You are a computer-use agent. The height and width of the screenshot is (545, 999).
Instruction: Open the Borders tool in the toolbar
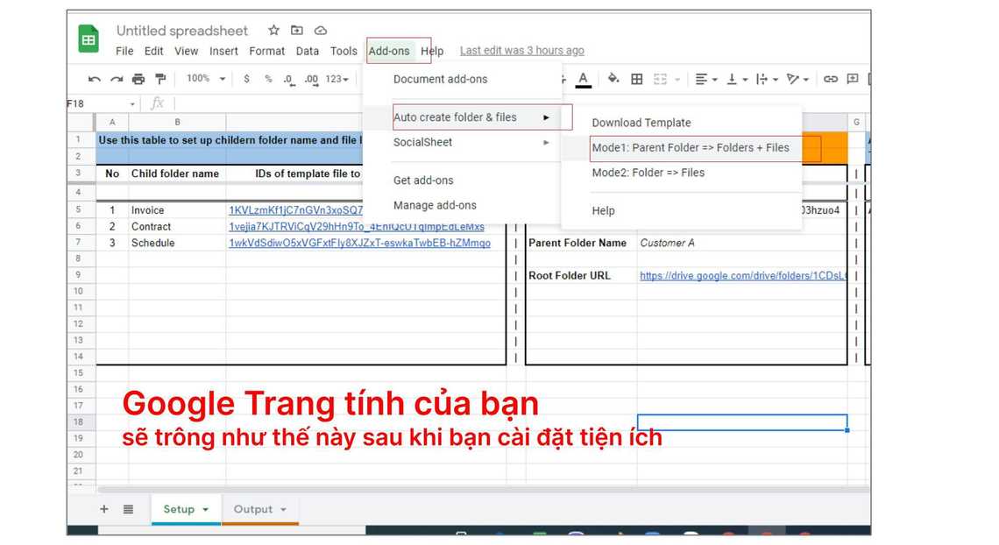click(x=637, y=79)
